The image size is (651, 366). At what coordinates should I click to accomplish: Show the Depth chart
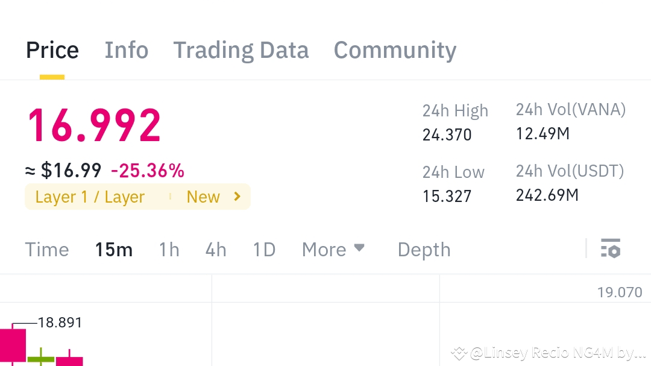[x=424, y=250]
